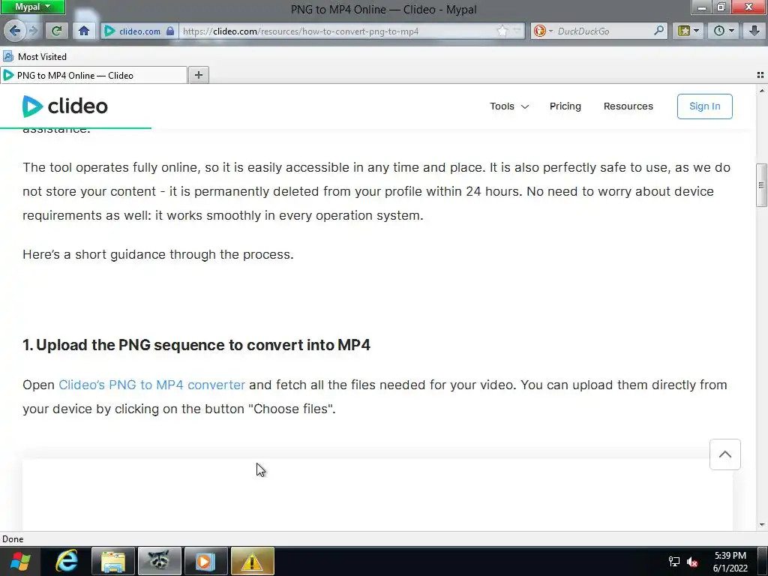Open the downloads arrow button
The width and height of the screenshot is (768, 576).
pyautogui.click(x=754, y=31)
